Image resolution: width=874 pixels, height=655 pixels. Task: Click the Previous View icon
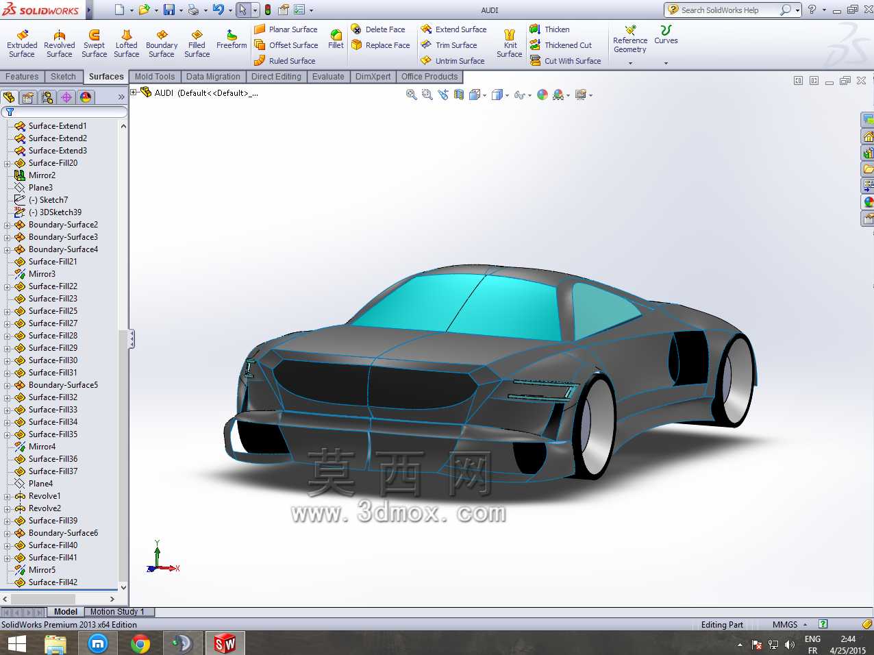point(443,95)
